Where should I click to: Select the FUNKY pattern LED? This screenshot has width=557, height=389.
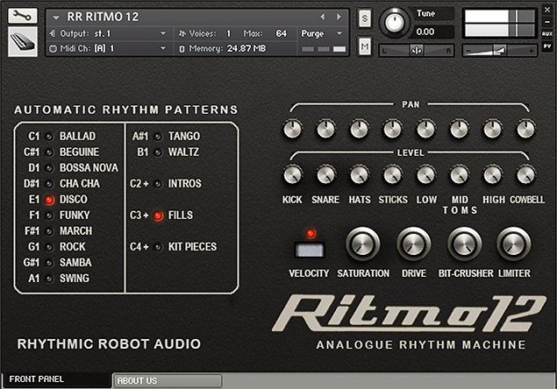49,216
